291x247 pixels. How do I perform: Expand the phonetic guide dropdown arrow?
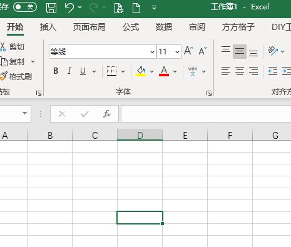point(203,71)
